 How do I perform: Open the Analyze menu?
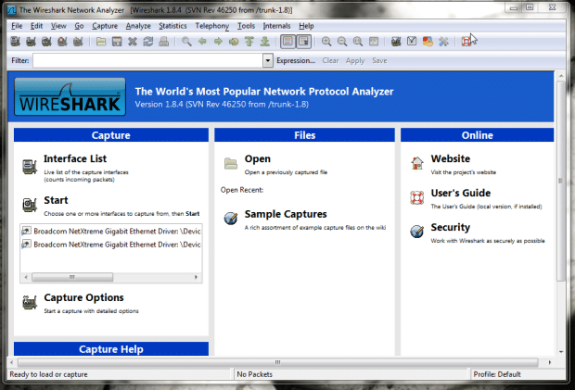click(138, 26)
